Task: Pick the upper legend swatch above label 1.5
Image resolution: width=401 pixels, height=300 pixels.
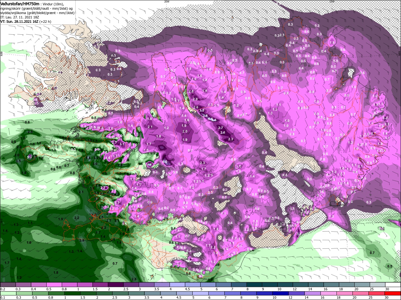Action: [x=100, y=285]
